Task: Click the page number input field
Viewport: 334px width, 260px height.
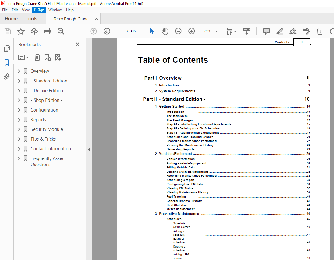Action: click(x=121, y=31)
